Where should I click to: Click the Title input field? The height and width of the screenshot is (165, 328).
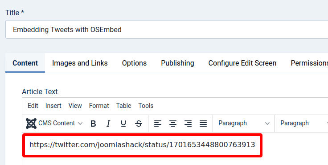167,29
